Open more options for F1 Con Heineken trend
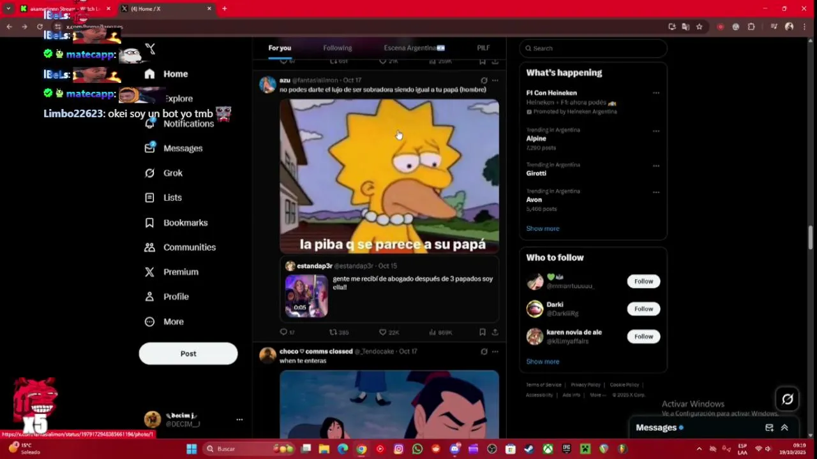The image size is (817, 459). click(656, 93)
